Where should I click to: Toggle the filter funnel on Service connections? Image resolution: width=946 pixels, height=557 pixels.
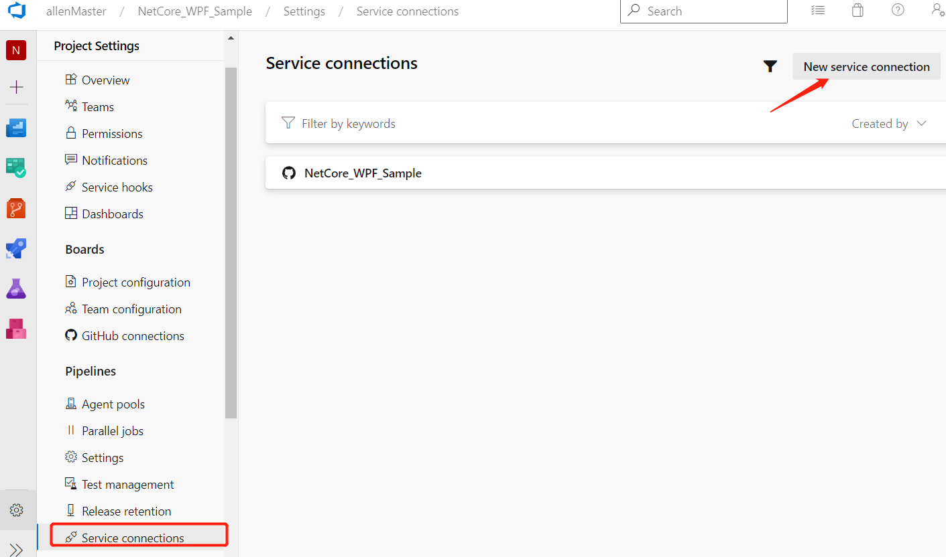tap(770, 66)
